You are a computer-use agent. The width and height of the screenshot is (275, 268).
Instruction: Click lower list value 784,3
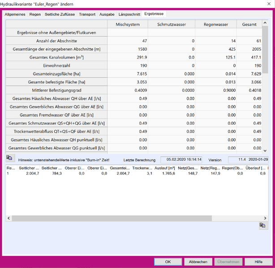(x=57, y=174)
